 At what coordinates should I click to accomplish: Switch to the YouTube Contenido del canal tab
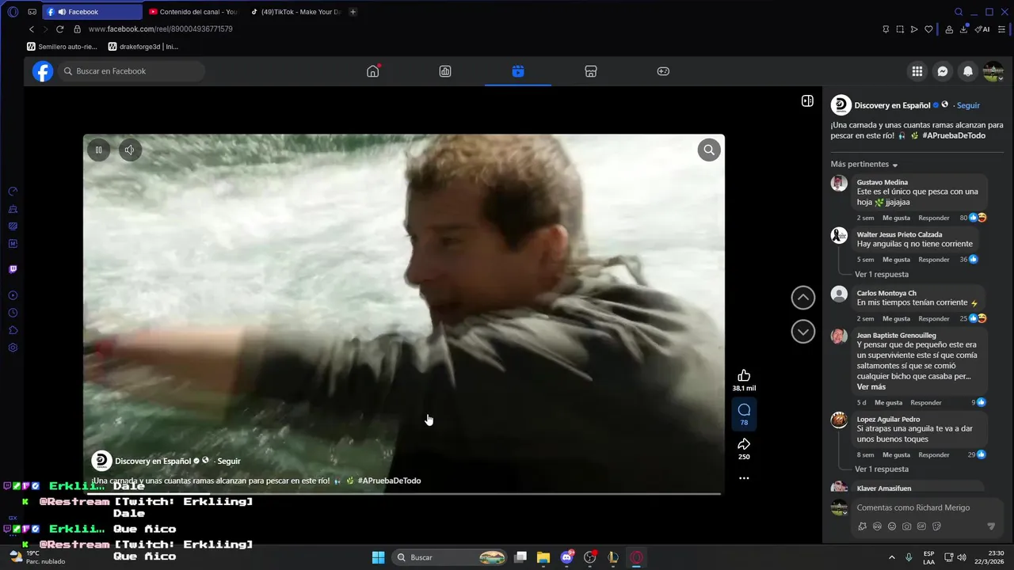pos(193,12)
